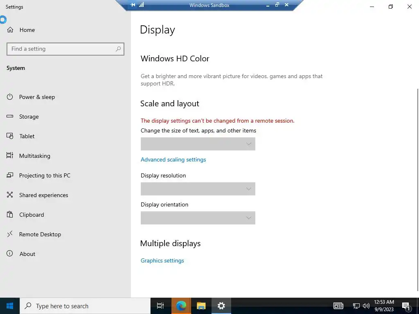
Task: Select Tablet in the sidebar
Action: [27, 136]
